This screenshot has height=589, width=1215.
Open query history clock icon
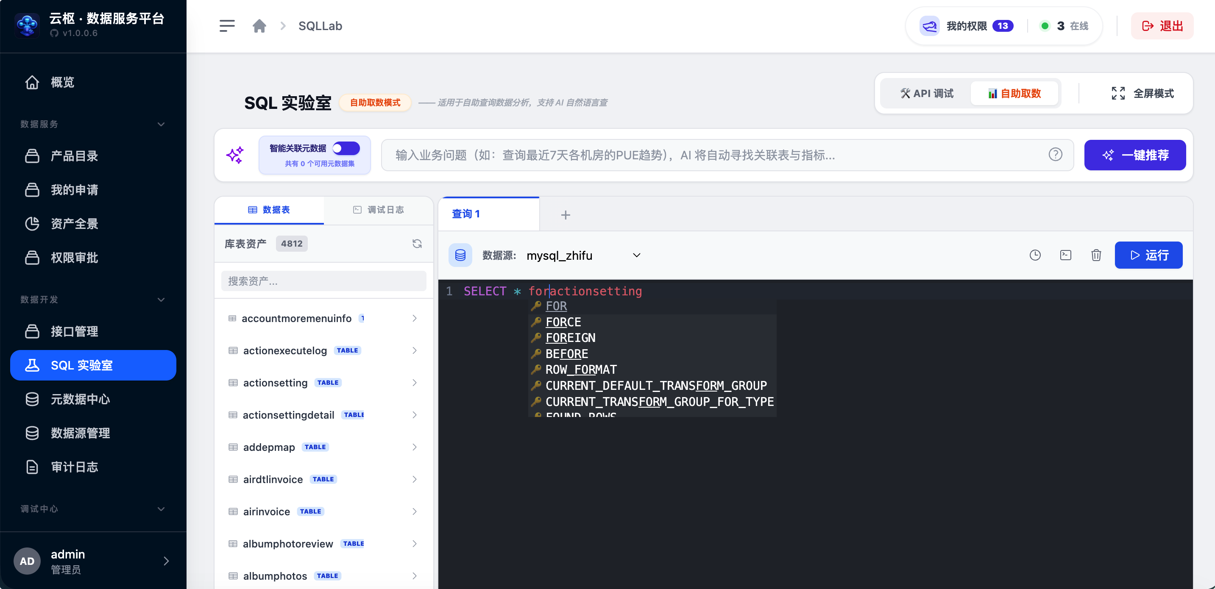point(1035,255)
